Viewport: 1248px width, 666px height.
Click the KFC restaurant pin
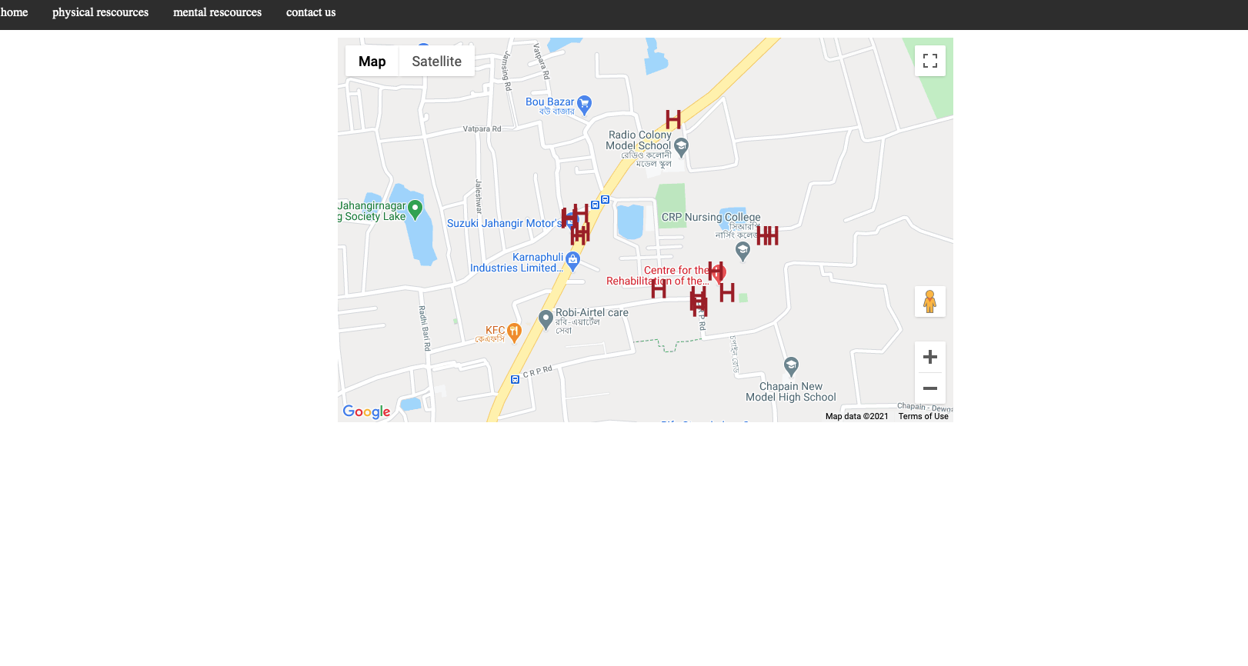(x=514, y=332)
